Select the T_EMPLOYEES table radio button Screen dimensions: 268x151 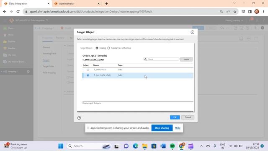tap(88, 70)
